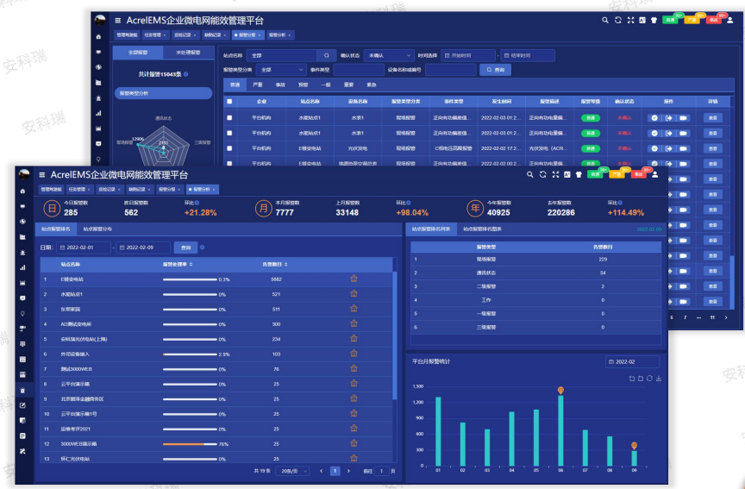745x489 pixels.
Task: Click the video camera icon in the 光伏发电 row
Action: (x=683, y=148)
